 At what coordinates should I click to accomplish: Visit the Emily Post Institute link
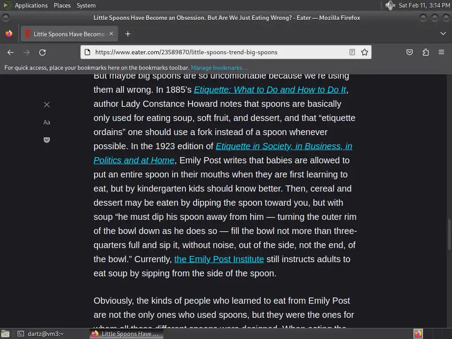pos(219,259)
